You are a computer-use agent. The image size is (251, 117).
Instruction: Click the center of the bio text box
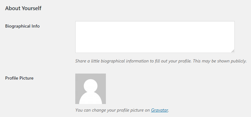(x=155, y=37)
